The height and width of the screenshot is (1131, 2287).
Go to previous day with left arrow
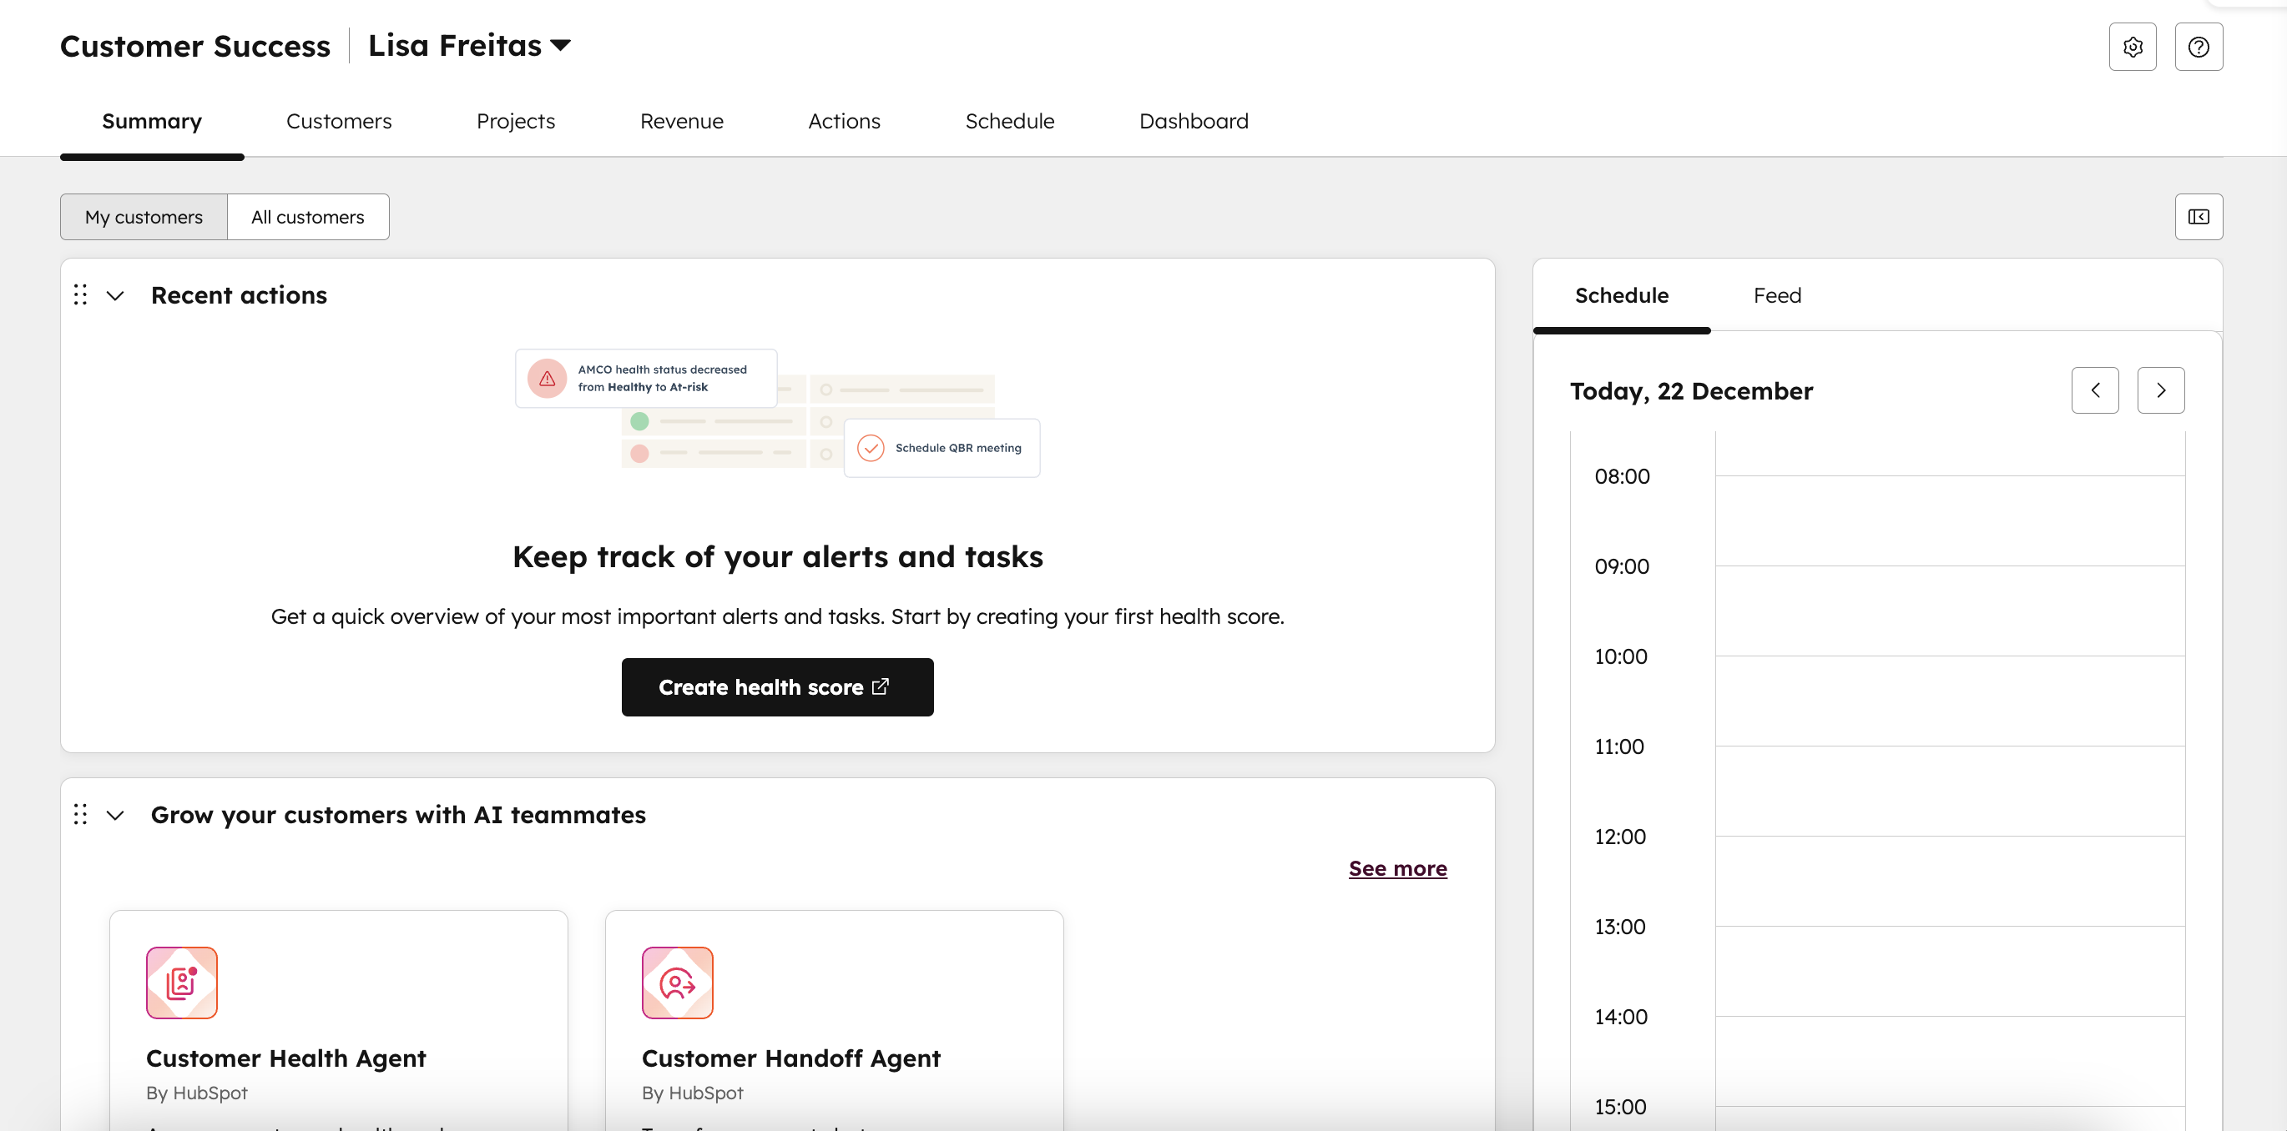[2096, 390]
